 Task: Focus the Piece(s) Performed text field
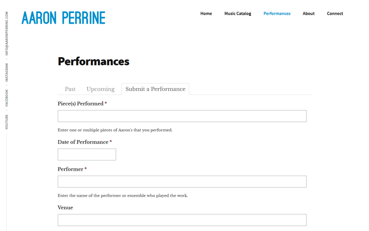182,116
